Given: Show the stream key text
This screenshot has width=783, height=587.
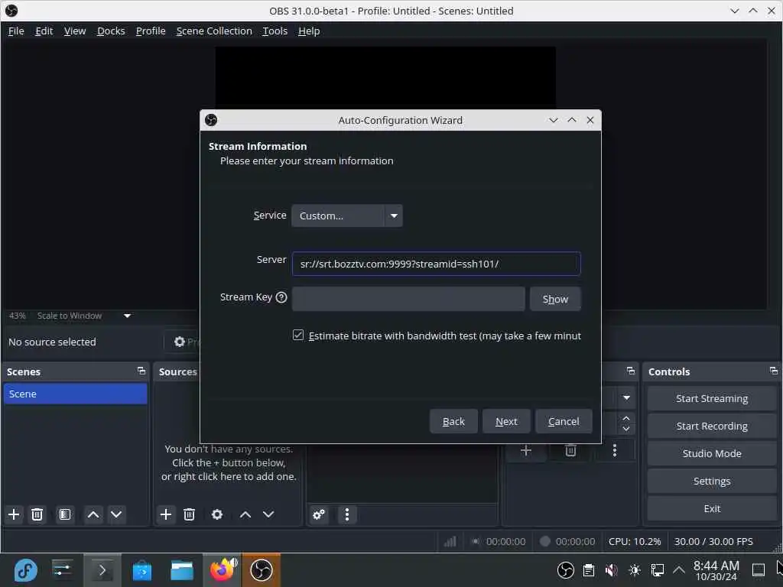Looking at the screenshot, I should (555, 299).
